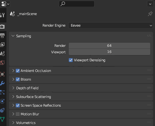Expand the Bloom panel

coord(13,79)
